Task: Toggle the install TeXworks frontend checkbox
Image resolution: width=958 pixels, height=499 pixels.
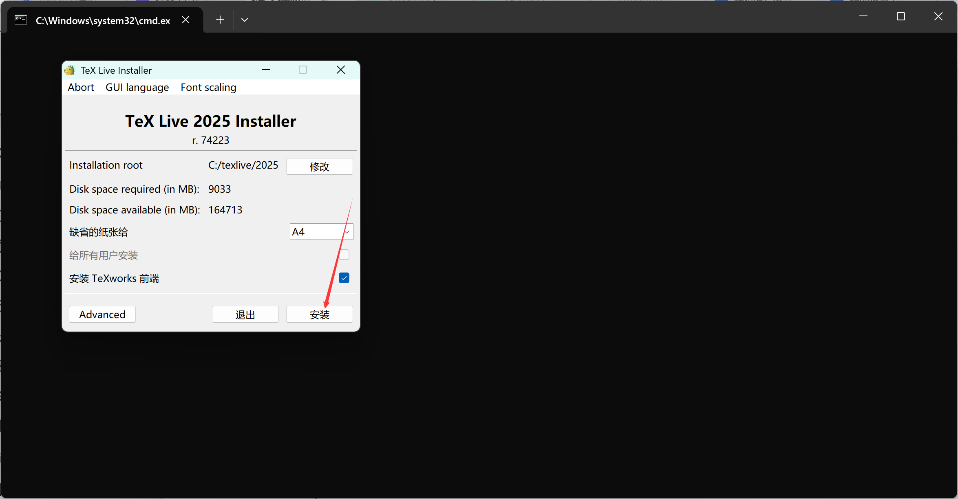Action: [x=344, y=278]
